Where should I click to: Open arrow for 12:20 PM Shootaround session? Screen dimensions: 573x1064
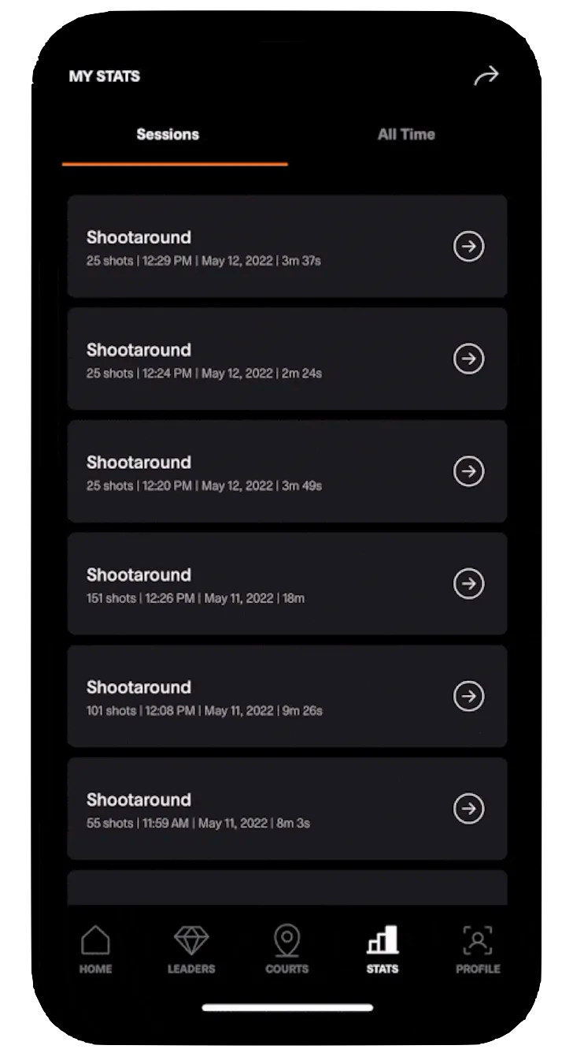[469, 471]
